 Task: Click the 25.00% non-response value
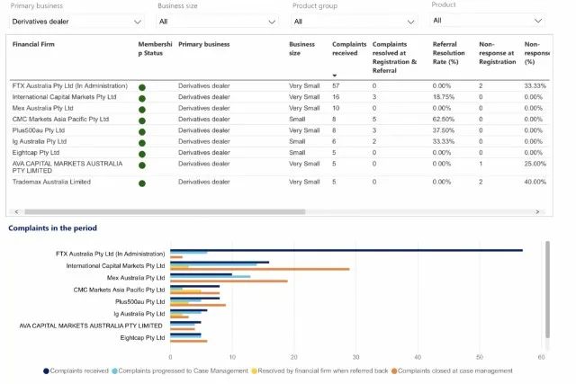(535, 164)
